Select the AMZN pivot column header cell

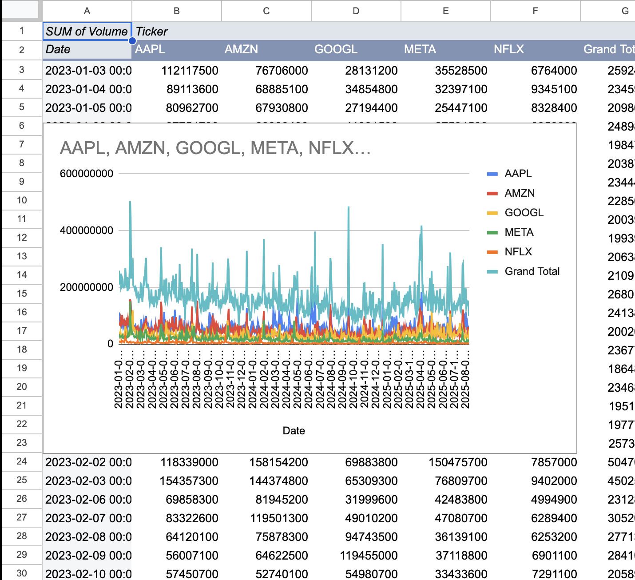point(241,50)
